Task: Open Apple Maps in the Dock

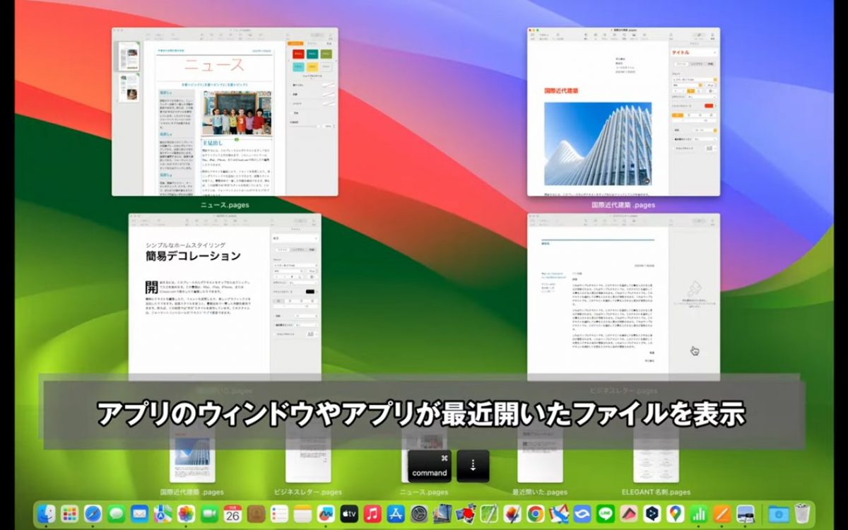Action: [x=163, y=514]
